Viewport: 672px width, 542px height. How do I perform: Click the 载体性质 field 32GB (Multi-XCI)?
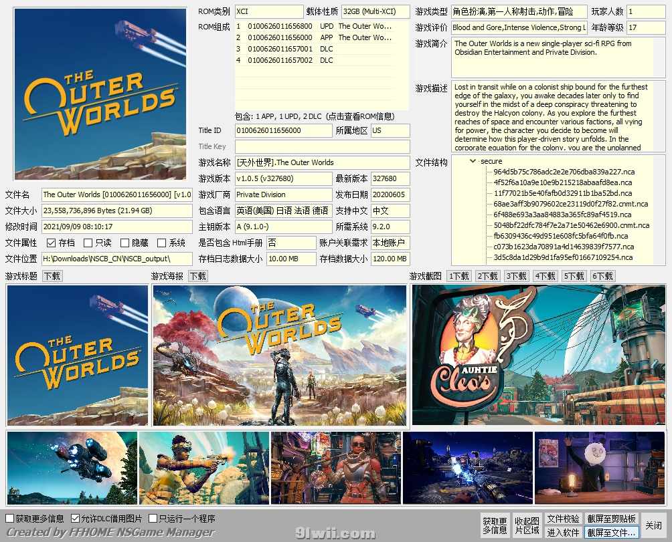tap(376, 11)
